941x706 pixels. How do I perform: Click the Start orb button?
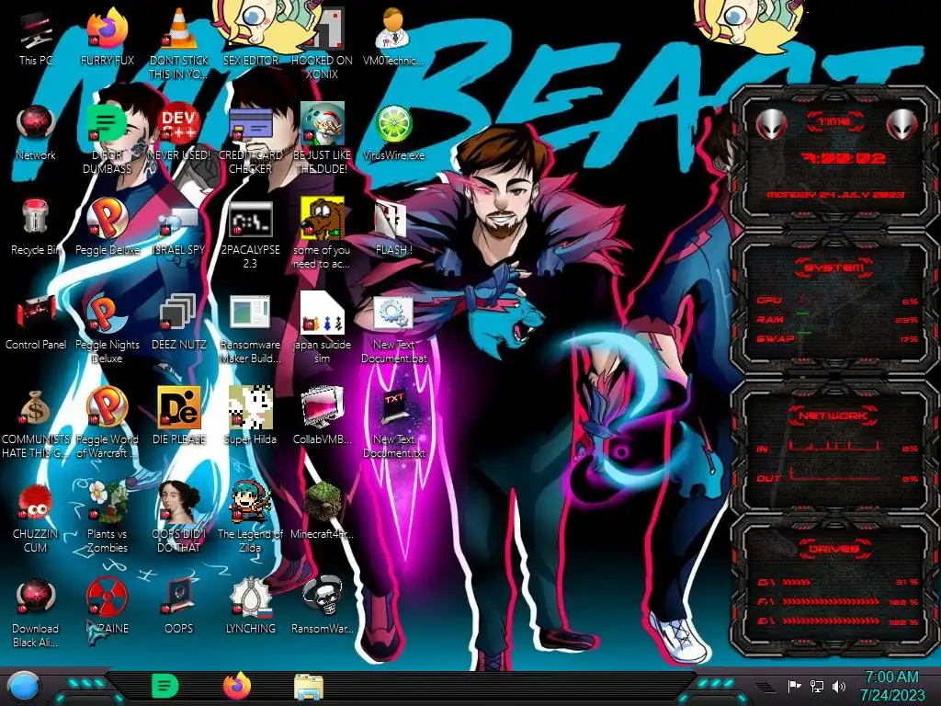(24, 687)
